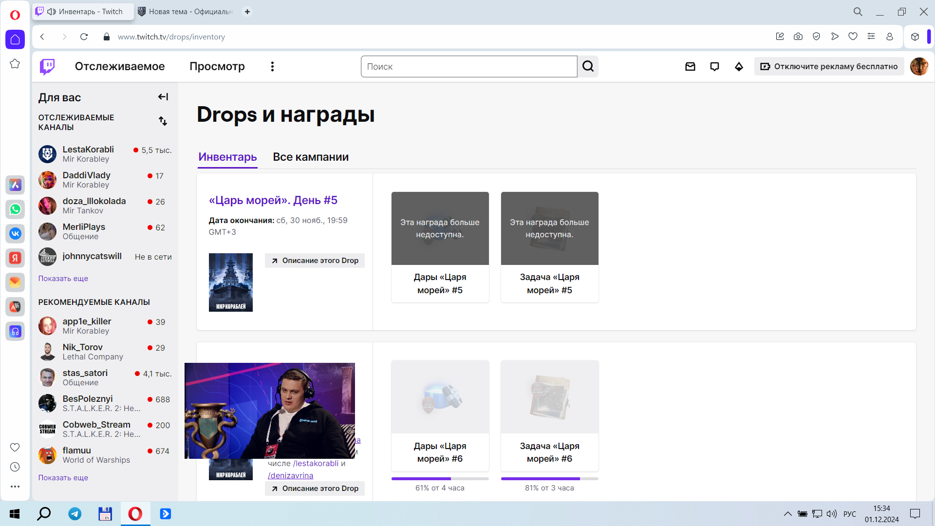Open the whispers chat bubble icon

point(714,67)
